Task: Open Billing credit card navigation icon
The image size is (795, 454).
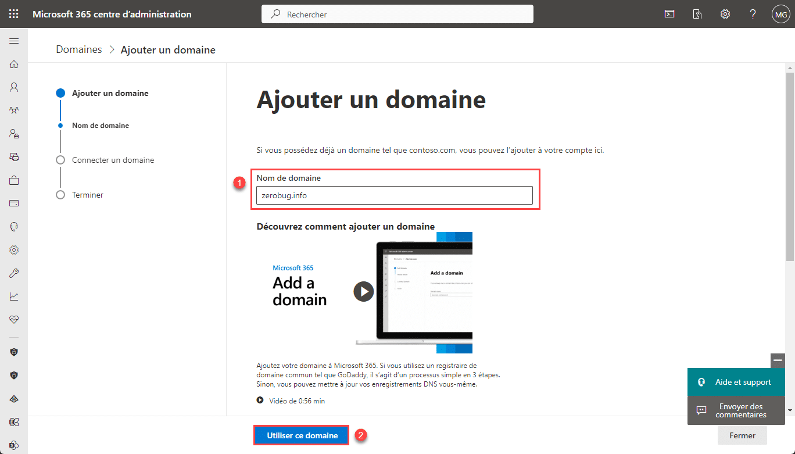Action: 14,203
